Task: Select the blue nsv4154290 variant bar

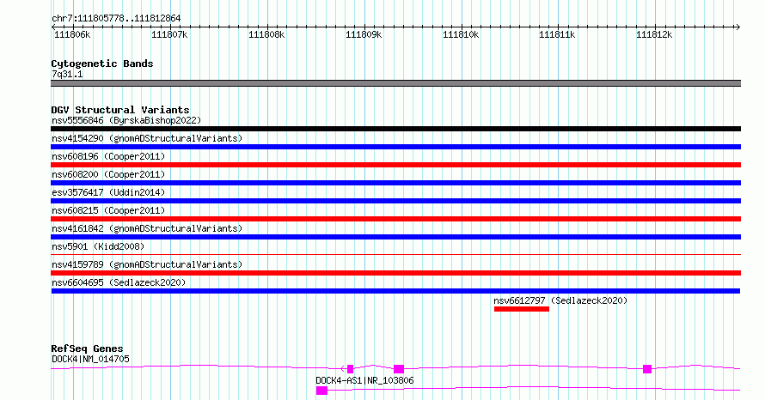Action: (395, 147)
